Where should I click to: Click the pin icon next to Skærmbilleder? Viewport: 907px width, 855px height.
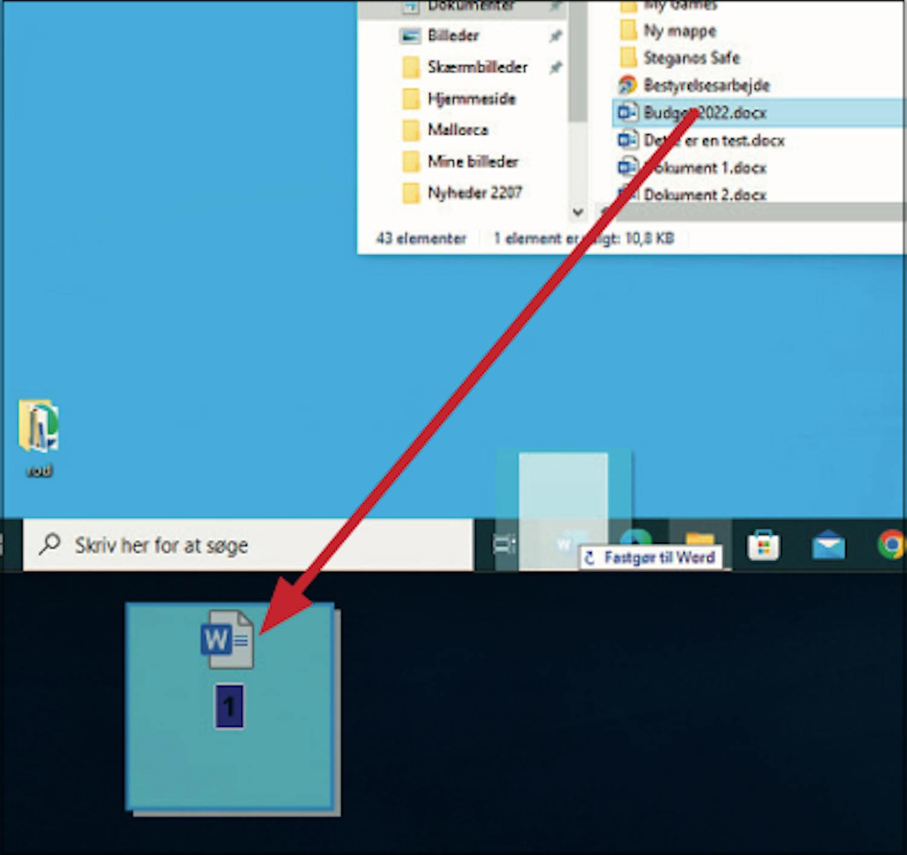[555, 67]
